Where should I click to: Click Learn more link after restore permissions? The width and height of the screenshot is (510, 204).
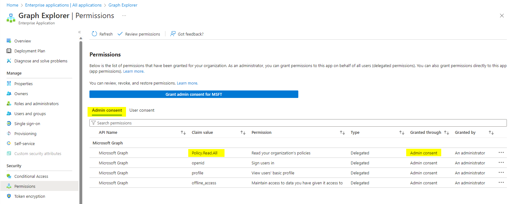tap(187, 83)
